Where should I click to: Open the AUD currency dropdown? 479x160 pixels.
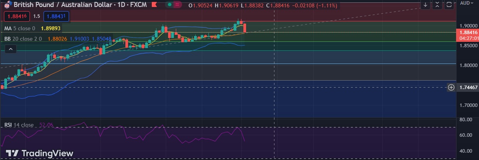click(467, 3)
